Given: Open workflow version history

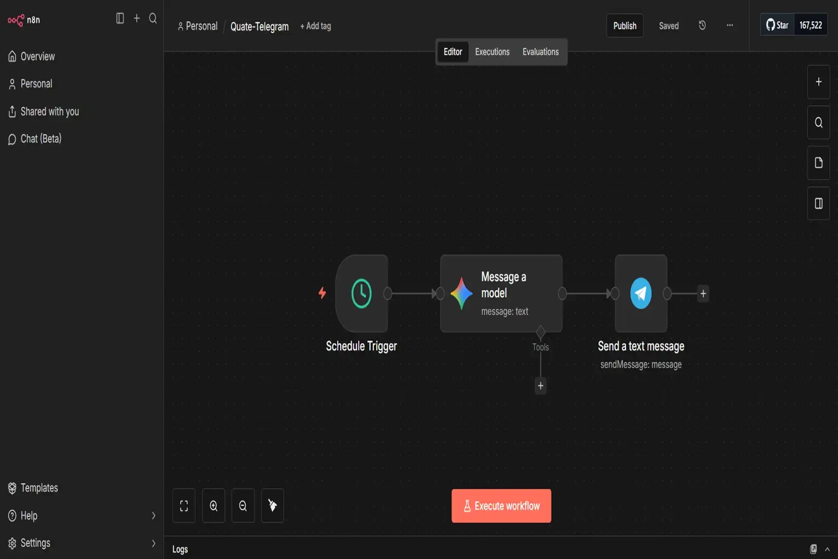Looking at the screenshot, I should (x=702, y=25).
